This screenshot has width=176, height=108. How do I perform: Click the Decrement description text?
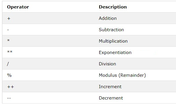point(111,98)
